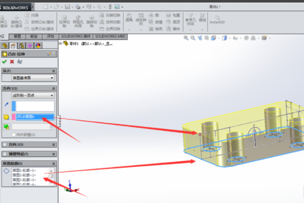Click the Save icon
Screen dimensions: 304x203
pos(67,7)
